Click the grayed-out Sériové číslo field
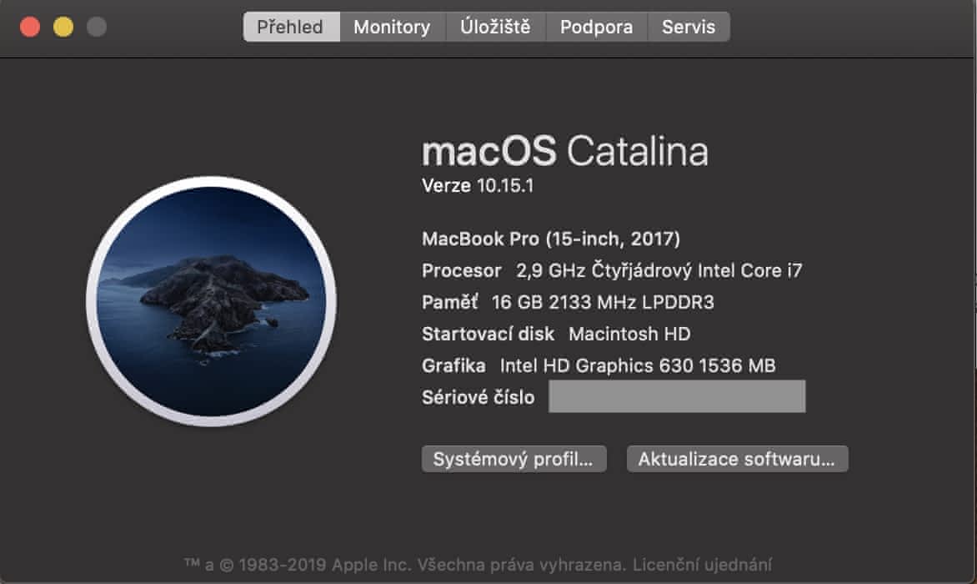This screenshot has height=584, width=977. point(676,397)
